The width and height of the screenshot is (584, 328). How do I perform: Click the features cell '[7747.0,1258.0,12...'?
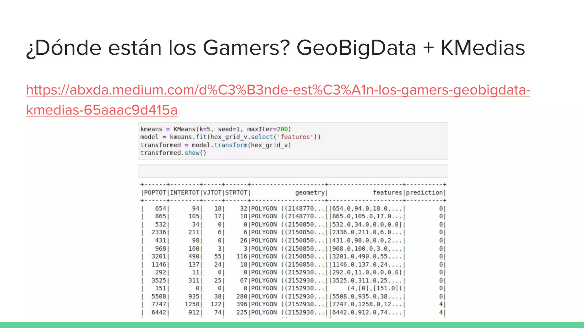point(365,304)
